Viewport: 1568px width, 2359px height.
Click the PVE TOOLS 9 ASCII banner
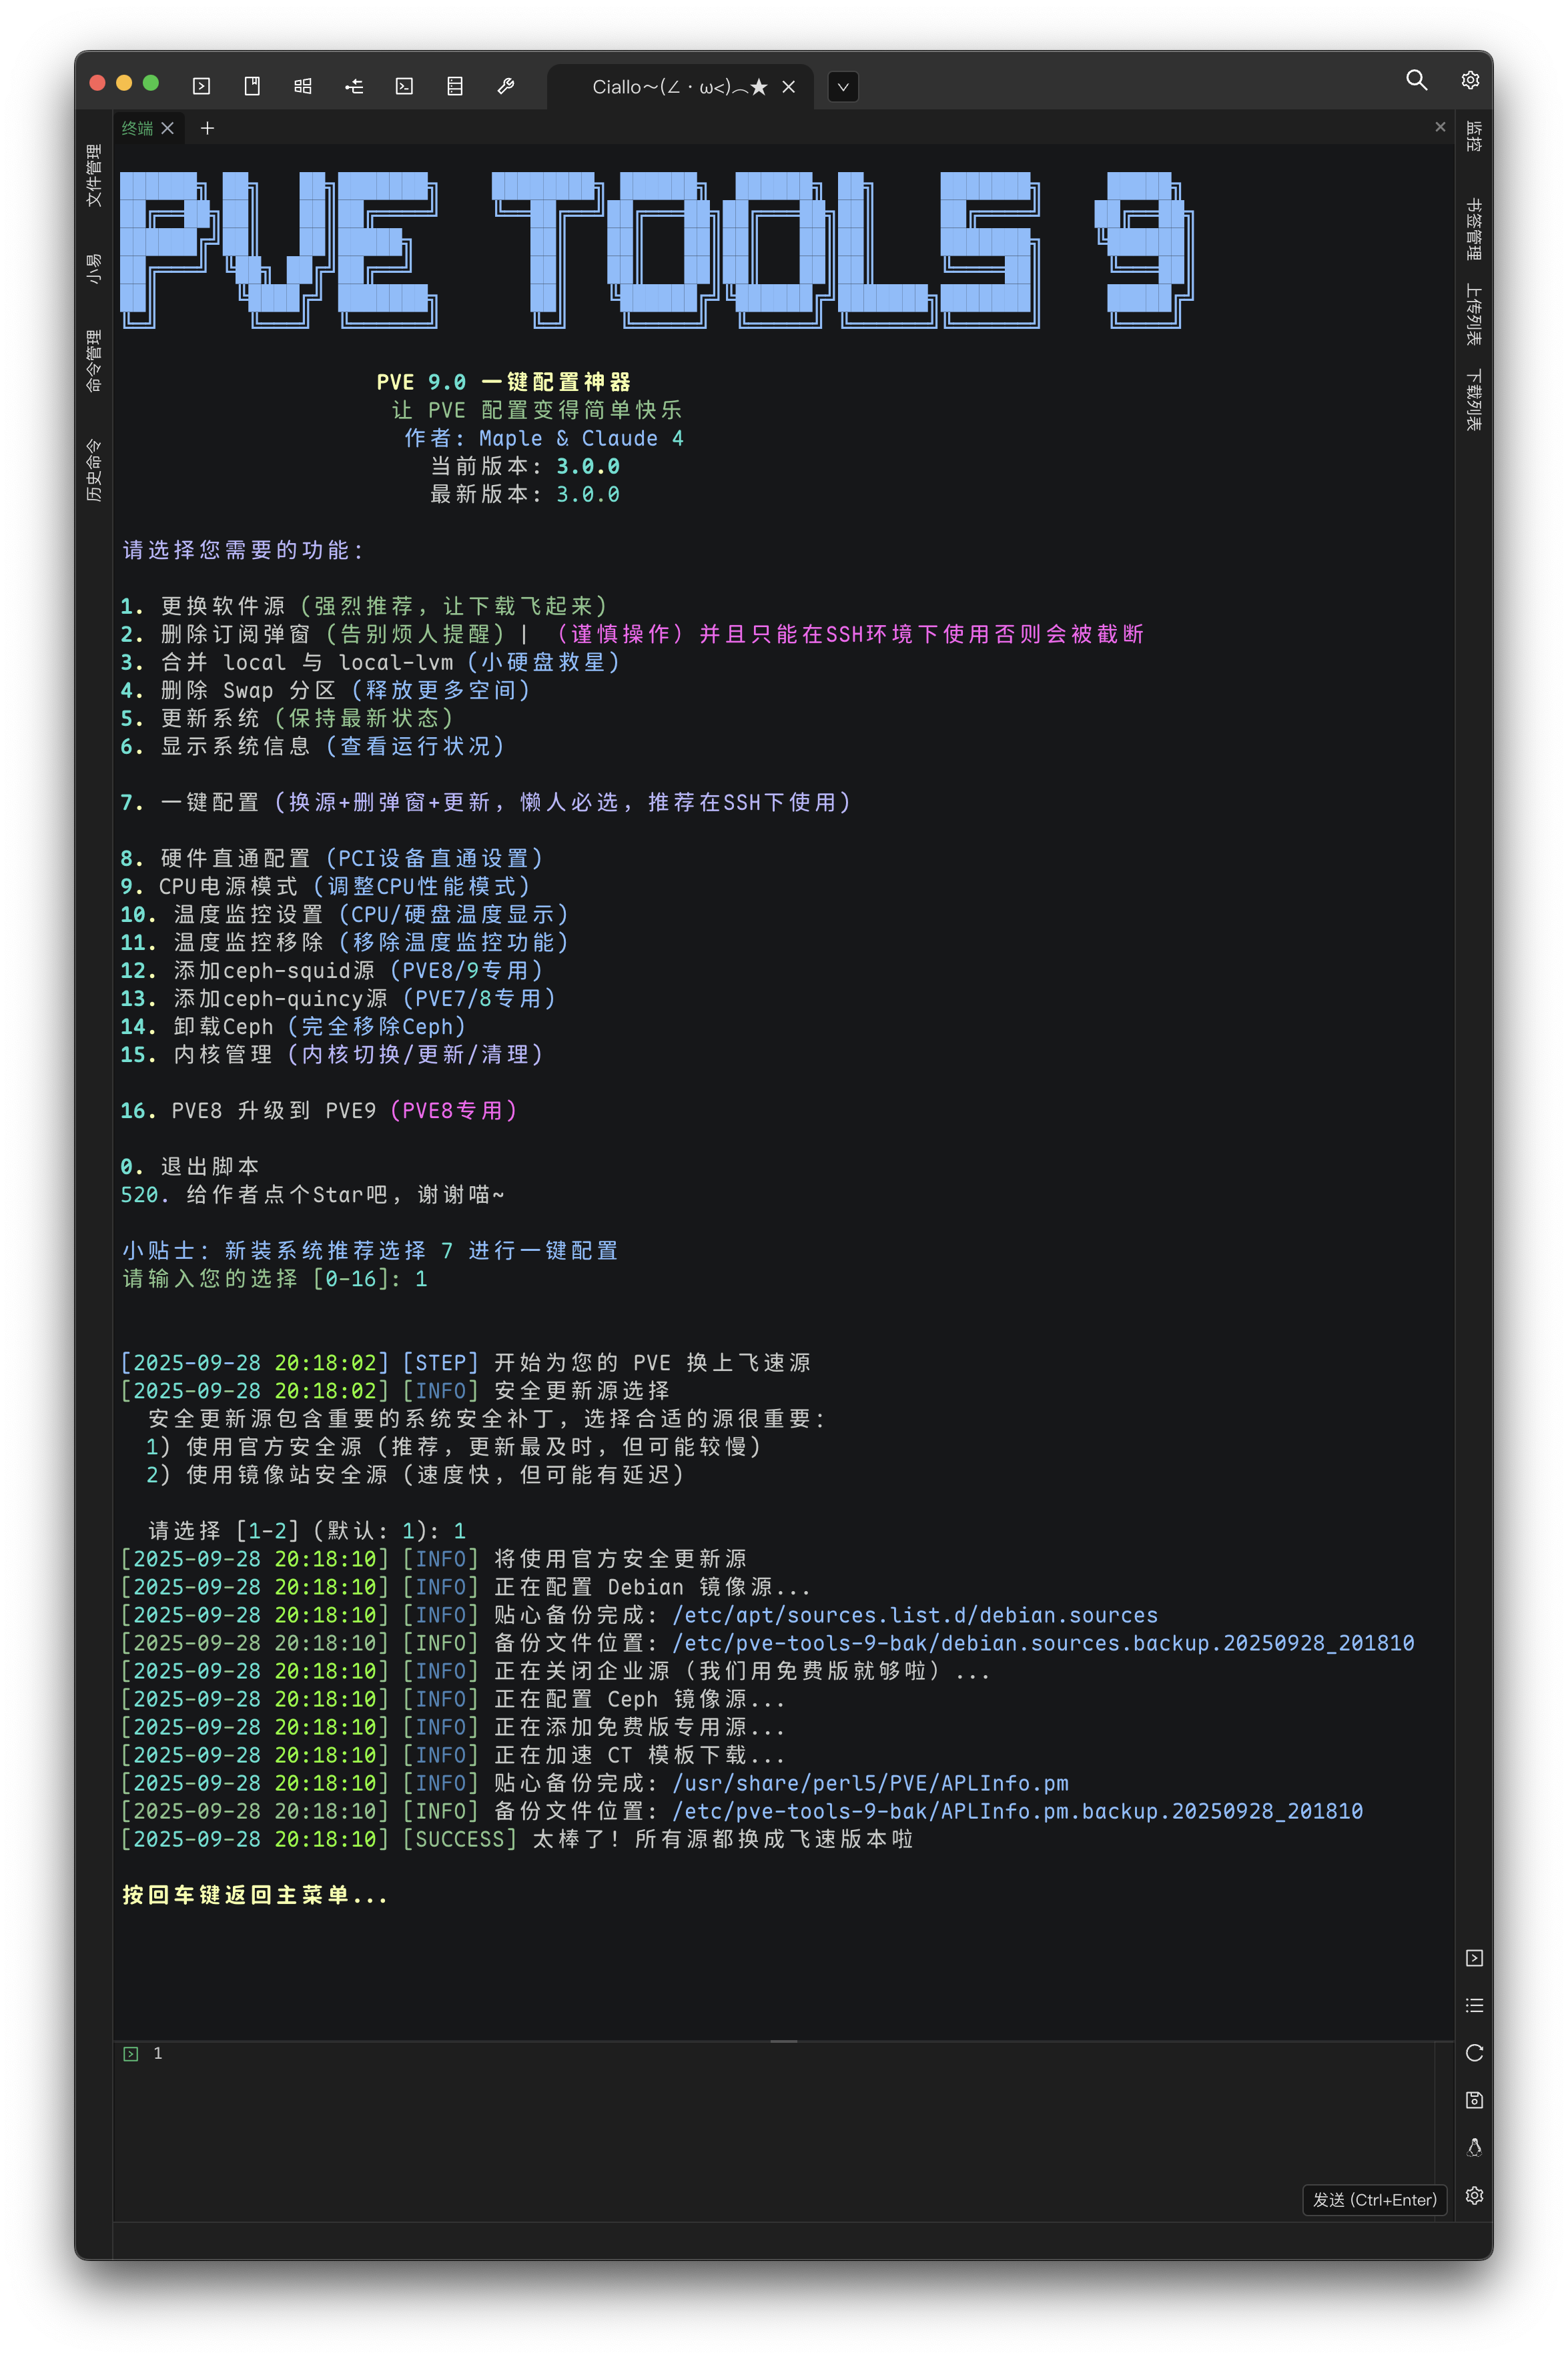[657, 249]
